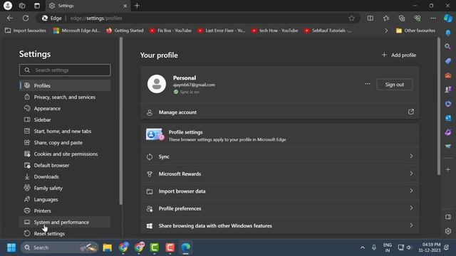Click Add profile
Screen dimensions: 456x256
tap(399, 55)
